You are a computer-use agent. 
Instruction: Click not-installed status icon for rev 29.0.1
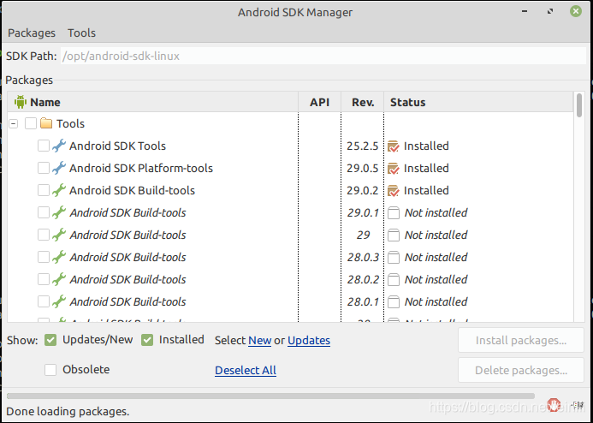click(394, 213)
